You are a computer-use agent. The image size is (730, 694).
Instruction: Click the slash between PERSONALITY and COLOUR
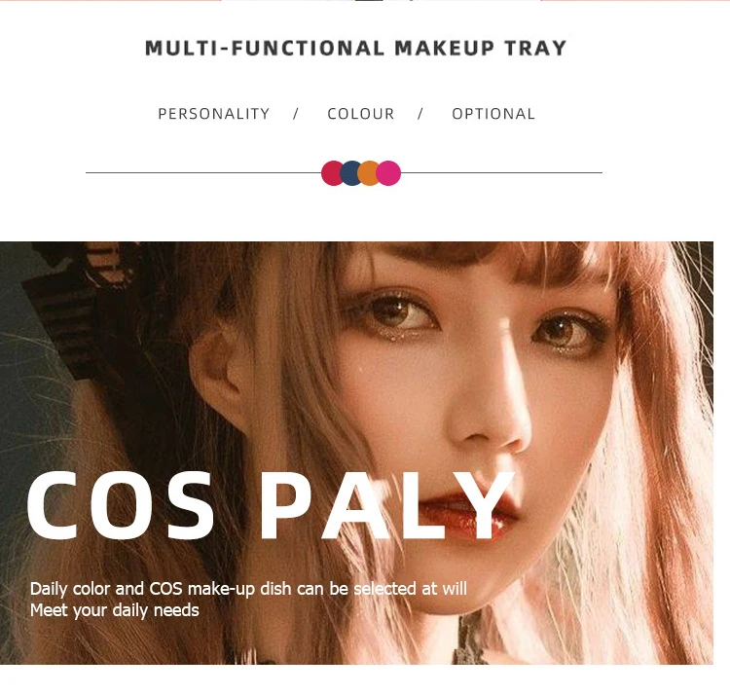[296, 114]
